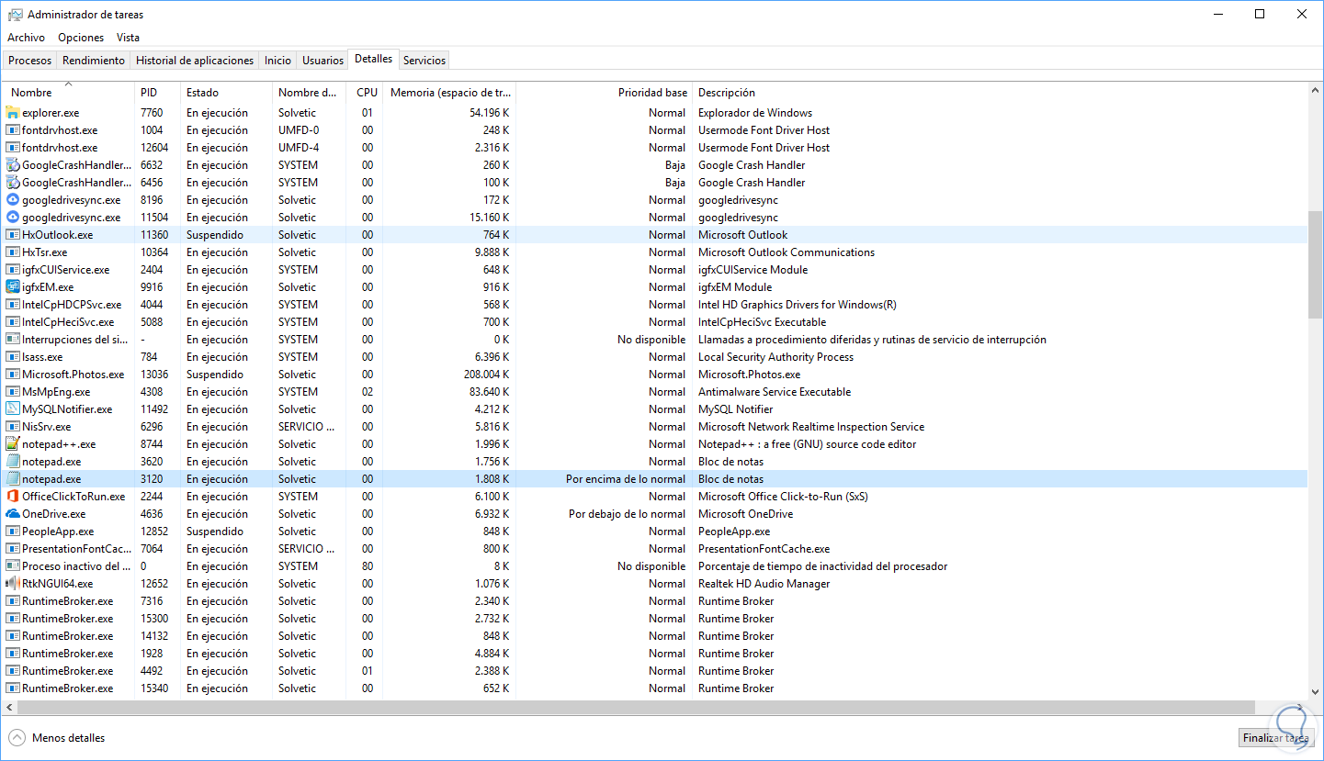Image resolution: width=1324 pixels, height=761 pixels.
Task: Click the notepad++.exe icon
Action: point(13,444)
